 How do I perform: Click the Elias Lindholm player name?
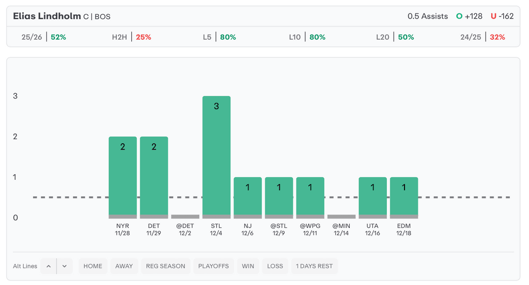(x=47, y=16)
